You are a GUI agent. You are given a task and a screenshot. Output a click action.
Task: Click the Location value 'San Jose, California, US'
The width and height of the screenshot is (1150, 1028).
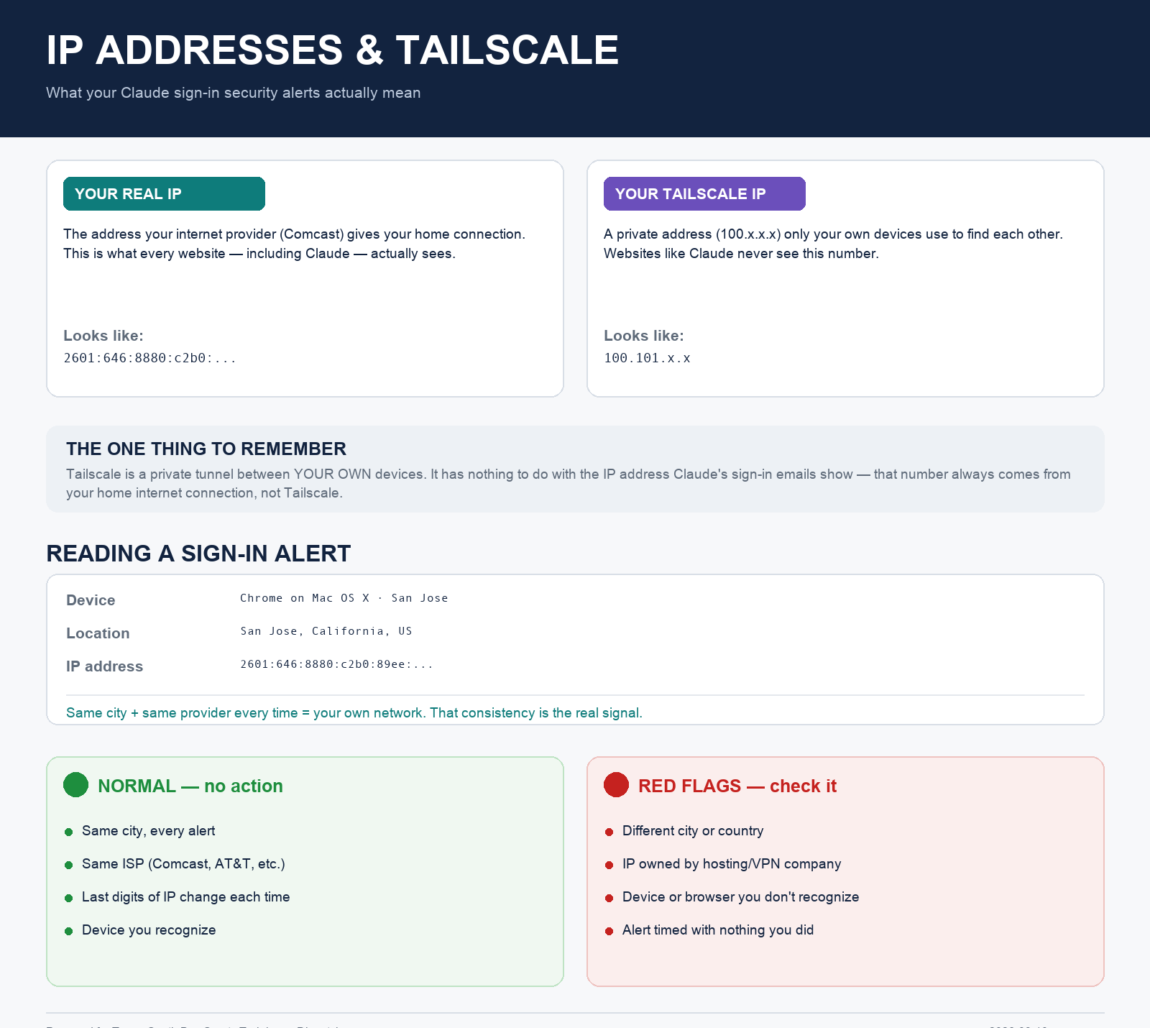click(326, 631)
